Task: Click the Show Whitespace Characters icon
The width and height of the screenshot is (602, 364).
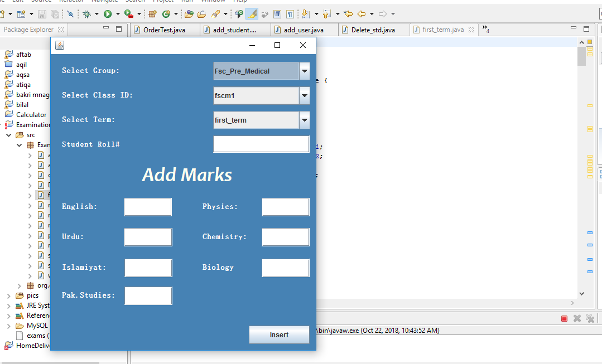Action: (289, 13)
